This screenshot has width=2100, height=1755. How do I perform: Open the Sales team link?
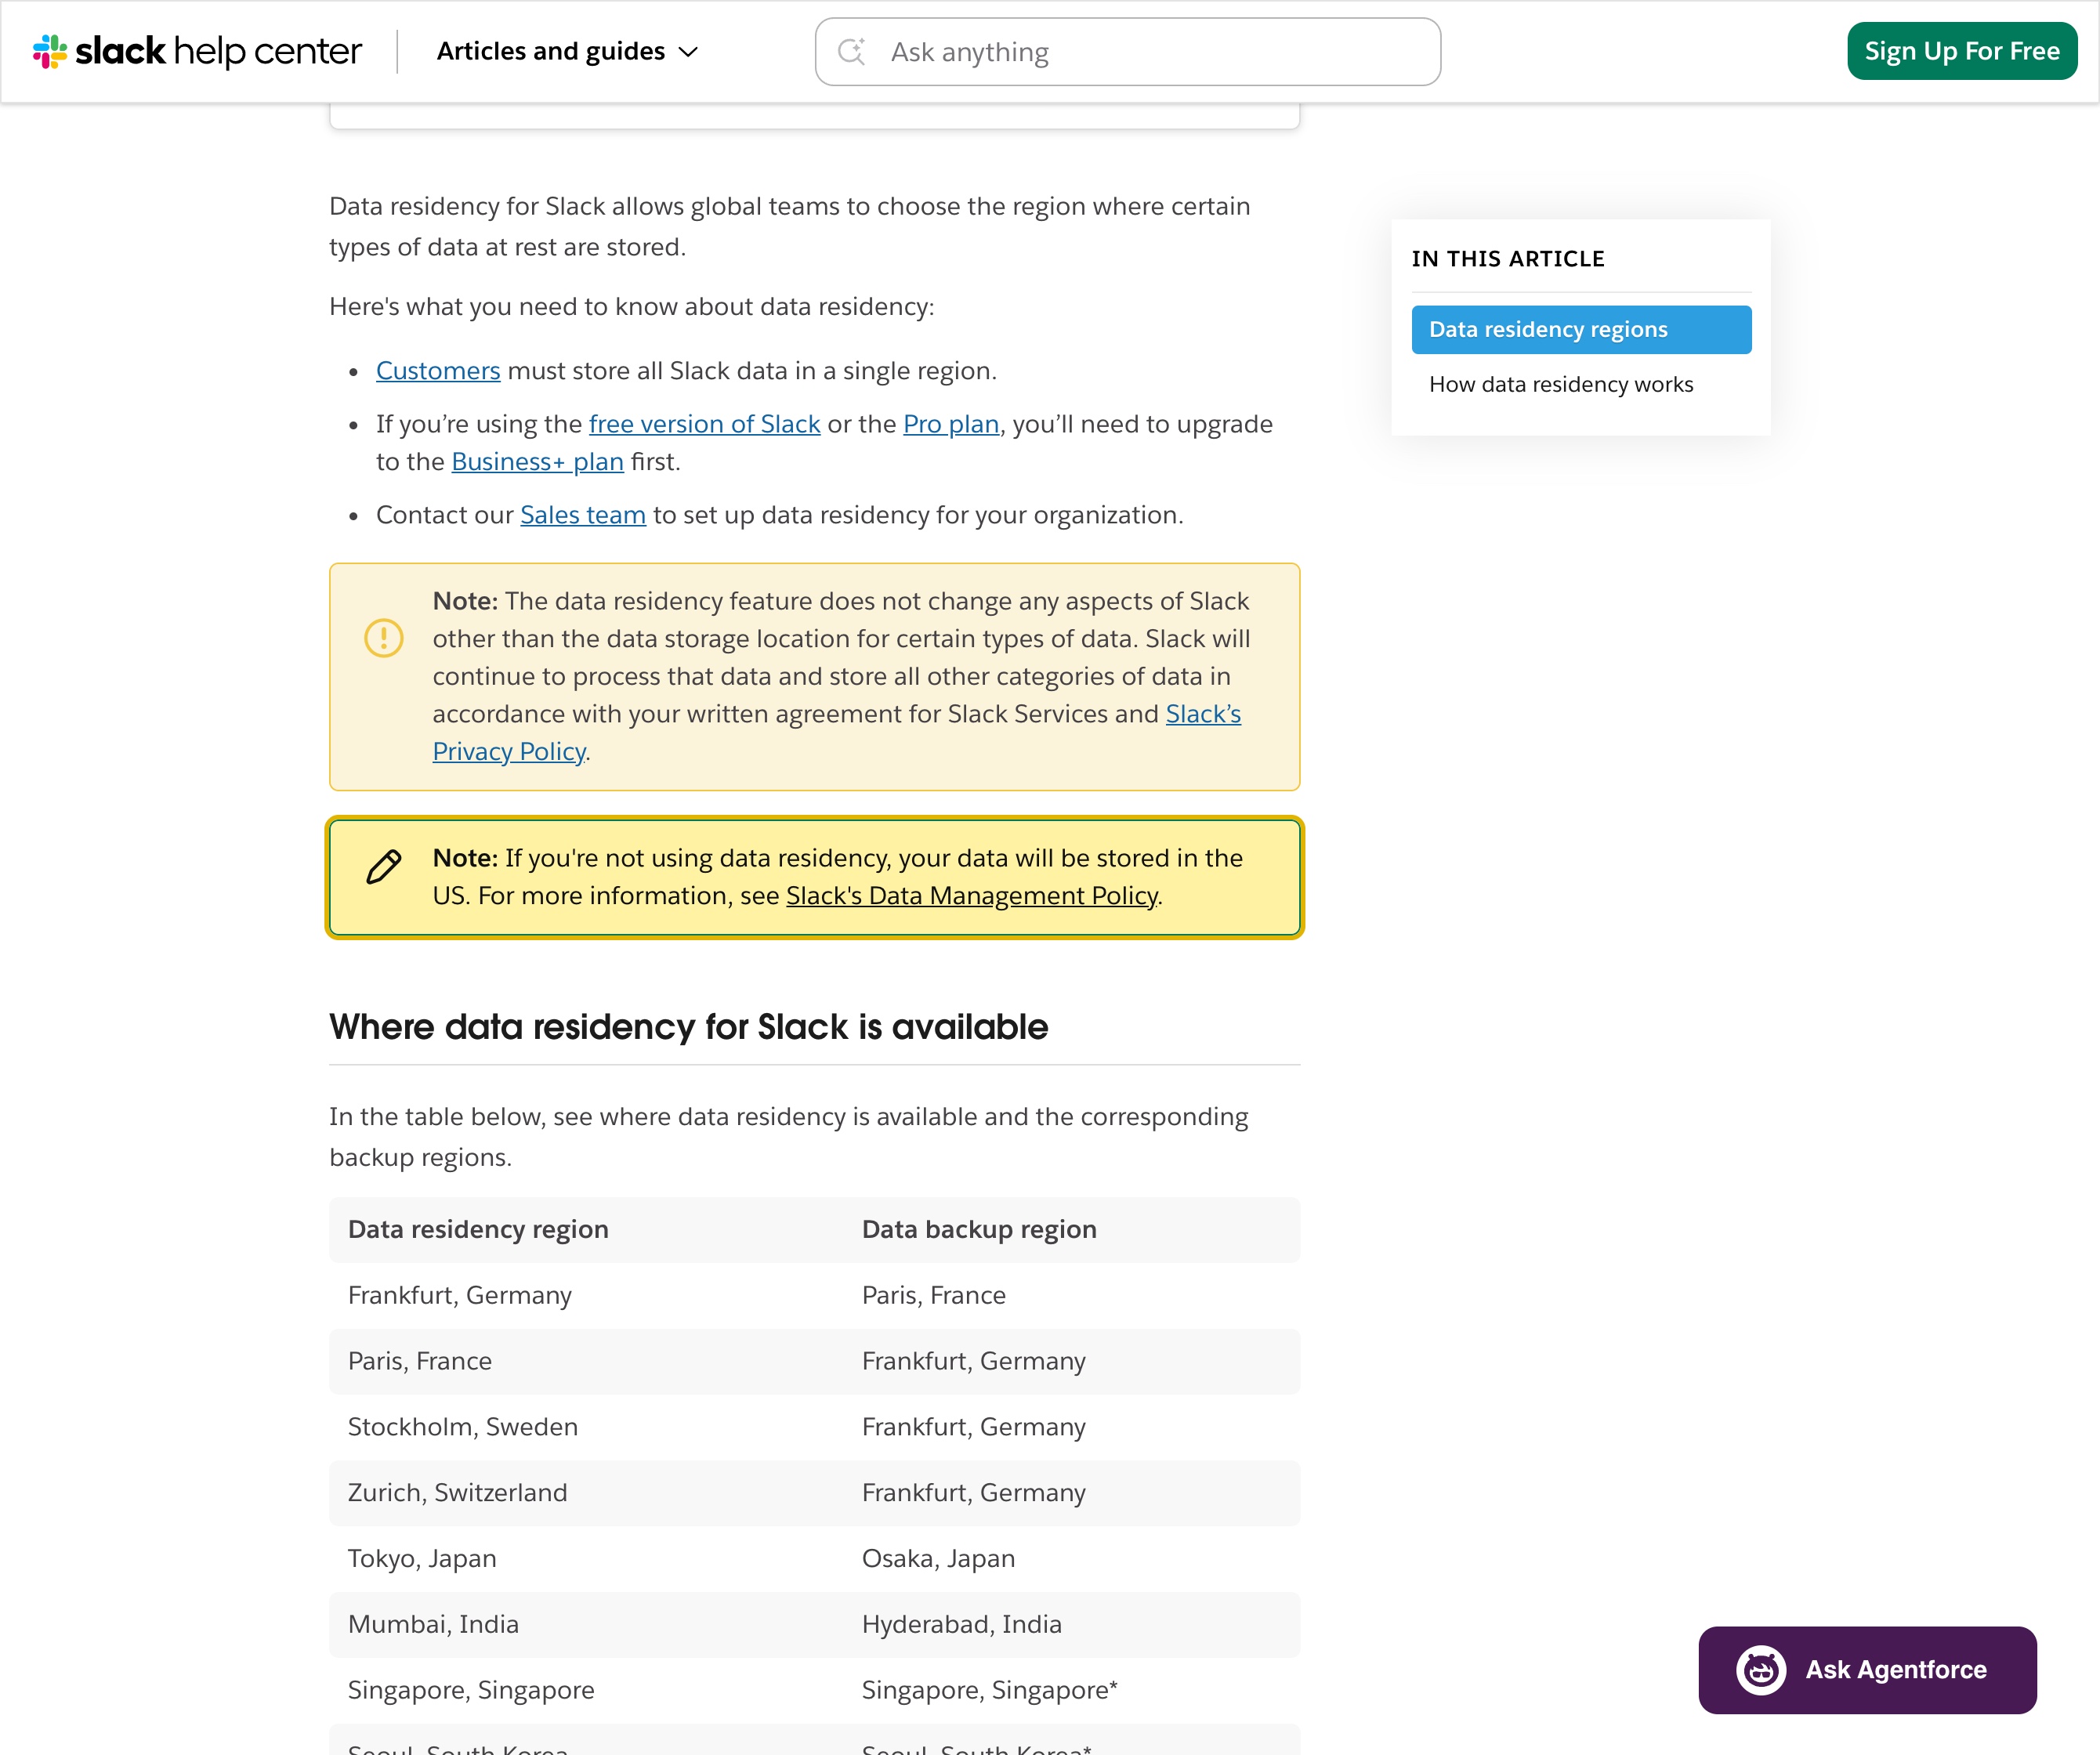point(583,515)
